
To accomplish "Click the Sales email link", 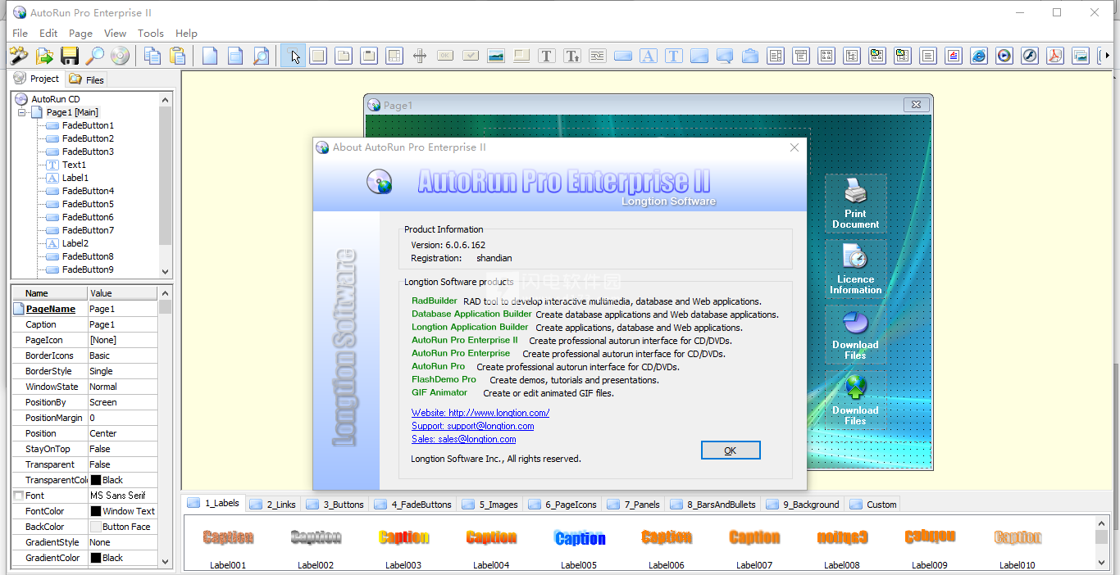I will 464,439.
